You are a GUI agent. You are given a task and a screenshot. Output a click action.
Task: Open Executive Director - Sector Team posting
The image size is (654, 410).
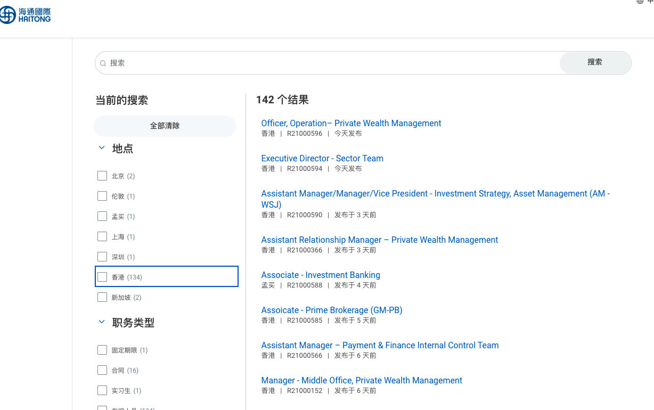pyautogui.click(x=322, y=159)
